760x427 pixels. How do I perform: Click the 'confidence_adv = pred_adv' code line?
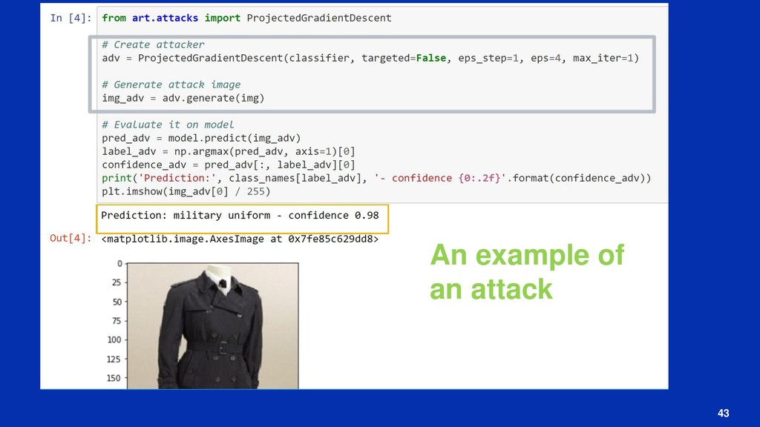pos(229,165)
